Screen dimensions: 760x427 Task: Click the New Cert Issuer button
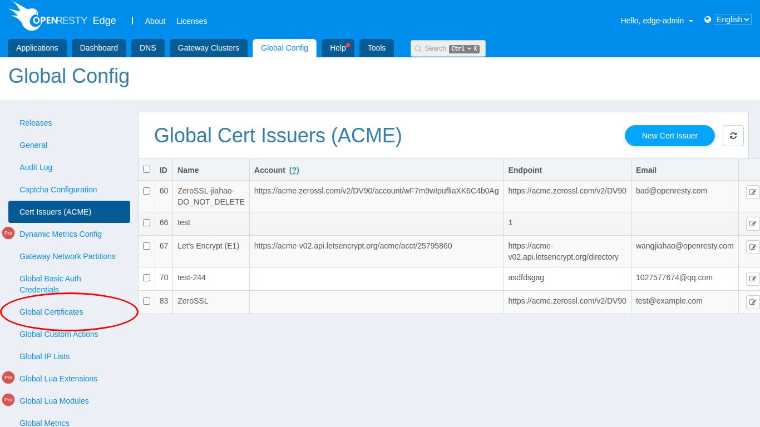pyautogui.click(x=670, y=136)
